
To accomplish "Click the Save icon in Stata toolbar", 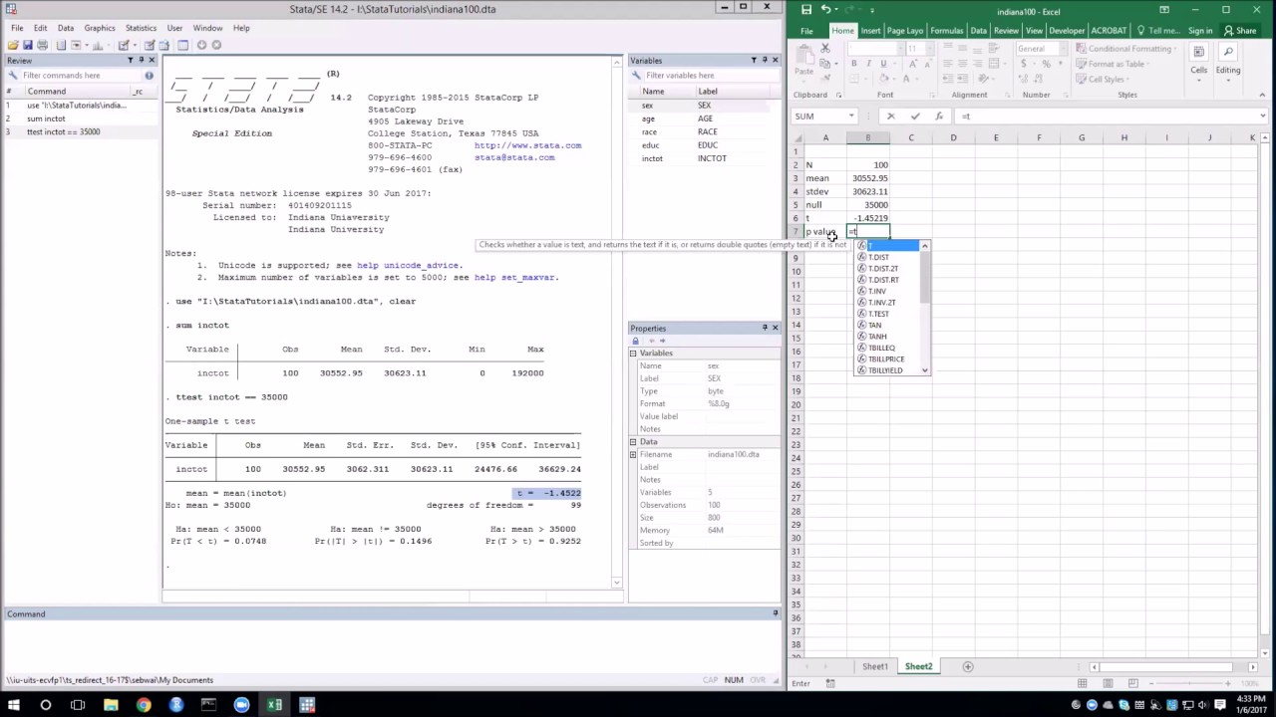I will (28, 45).
